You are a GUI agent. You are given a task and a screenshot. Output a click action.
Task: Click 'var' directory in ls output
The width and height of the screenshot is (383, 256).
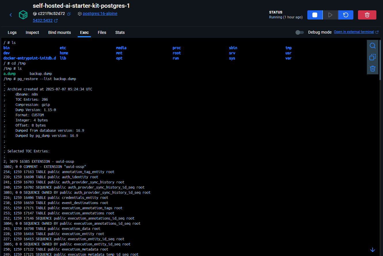click(x=288, y=58)
